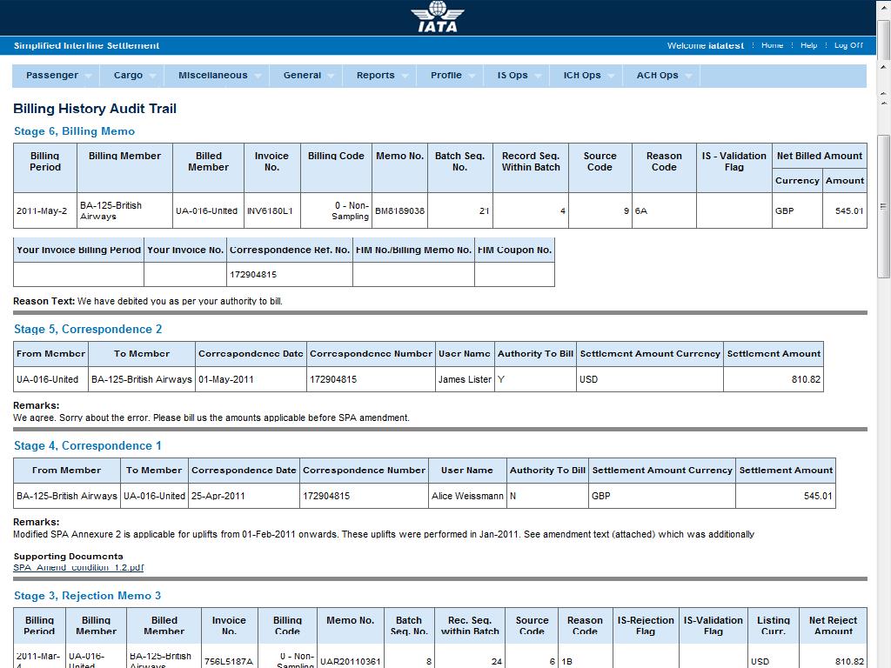
Task: Expand the Reports dropdown arrow
Action: [x=405, y=77]
